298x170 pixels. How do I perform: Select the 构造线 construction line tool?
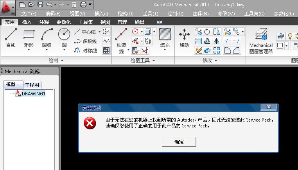[121, 41]
